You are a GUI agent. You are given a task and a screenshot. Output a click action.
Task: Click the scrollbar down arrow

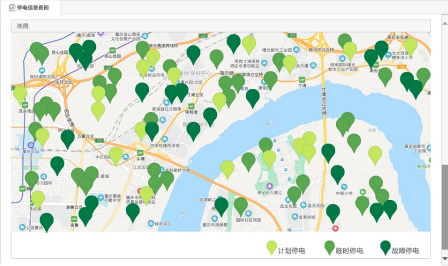(444, 258)
